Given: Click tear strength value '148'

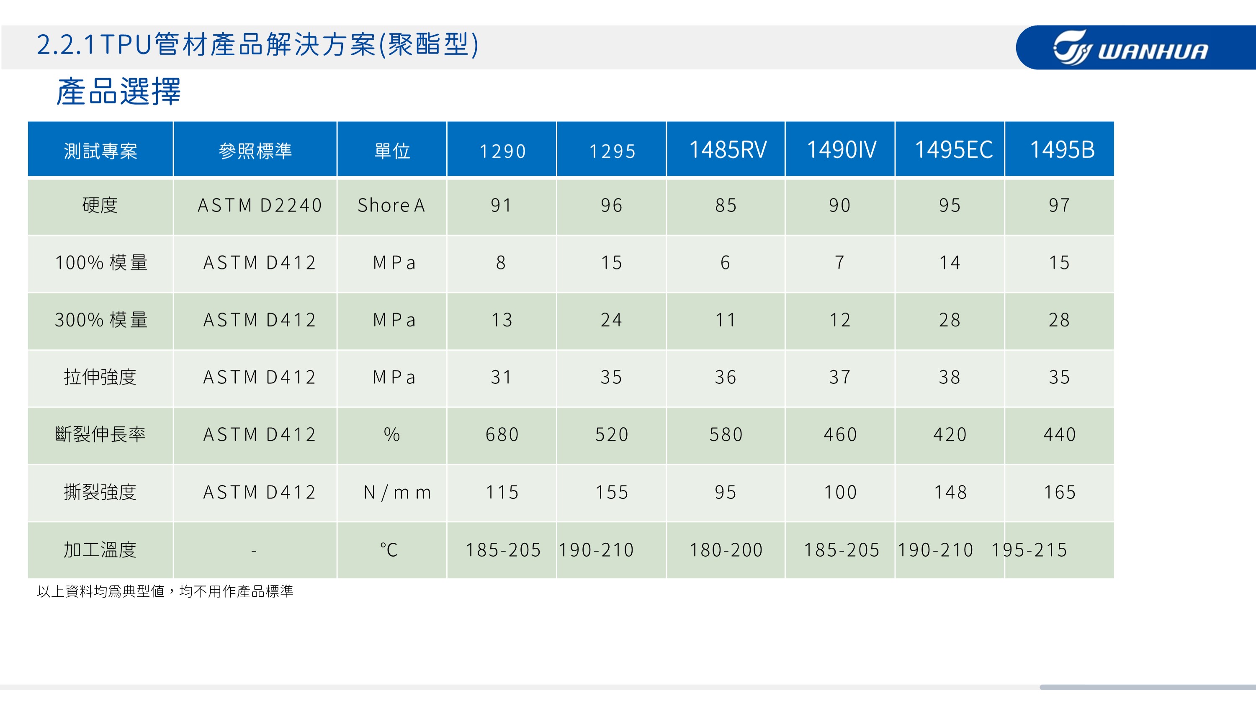Looking at the screenshot, I should [950, 492].
